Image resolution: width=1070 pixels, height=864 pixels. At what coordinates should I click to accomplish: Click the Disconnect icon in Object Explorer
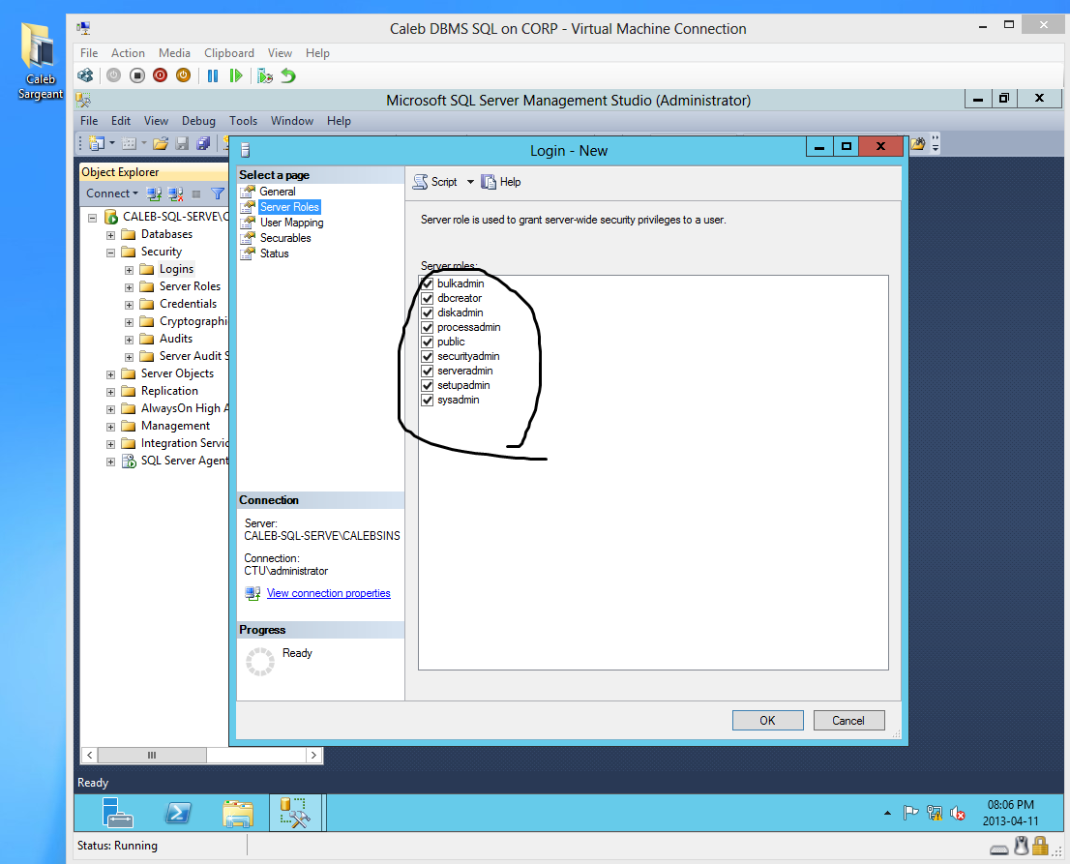(176, 194)
